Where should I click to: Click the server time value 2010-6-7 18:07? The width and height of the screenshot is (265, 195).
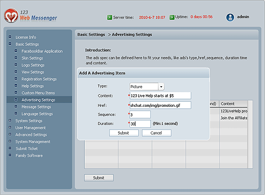[152, 17]
